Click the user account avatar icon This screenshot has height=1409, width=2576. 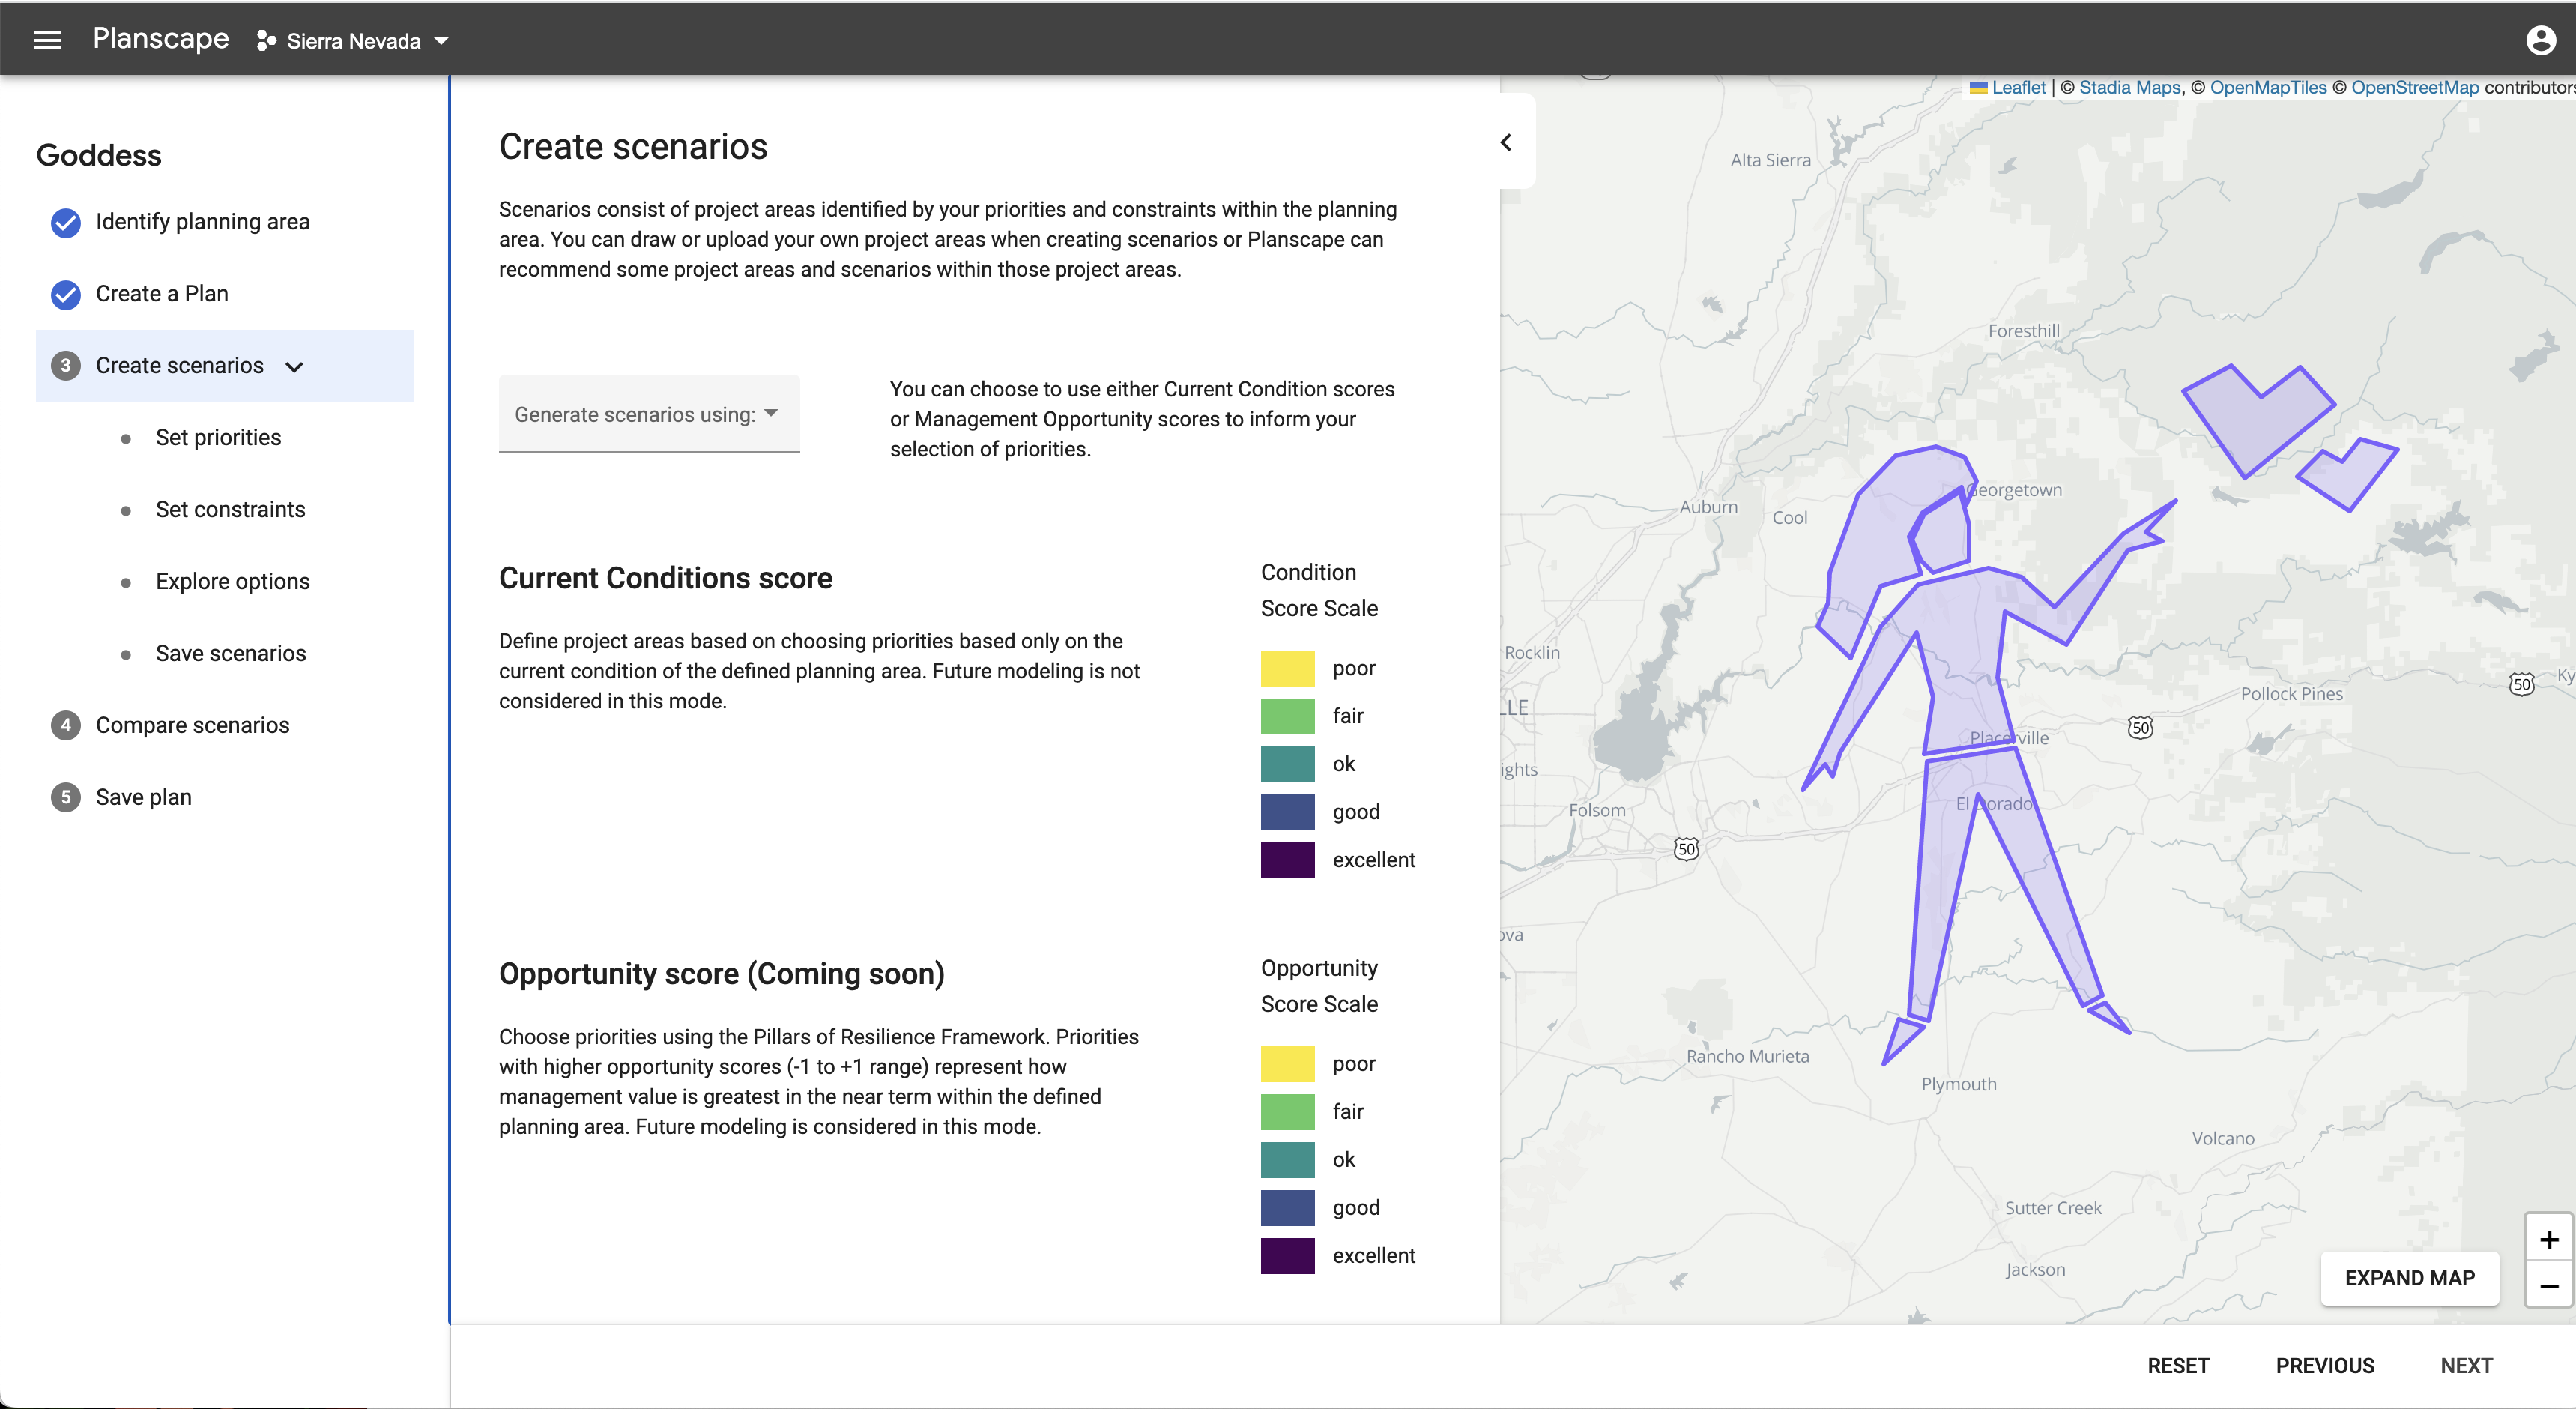pyautogui.click(x=2541, y=39)
